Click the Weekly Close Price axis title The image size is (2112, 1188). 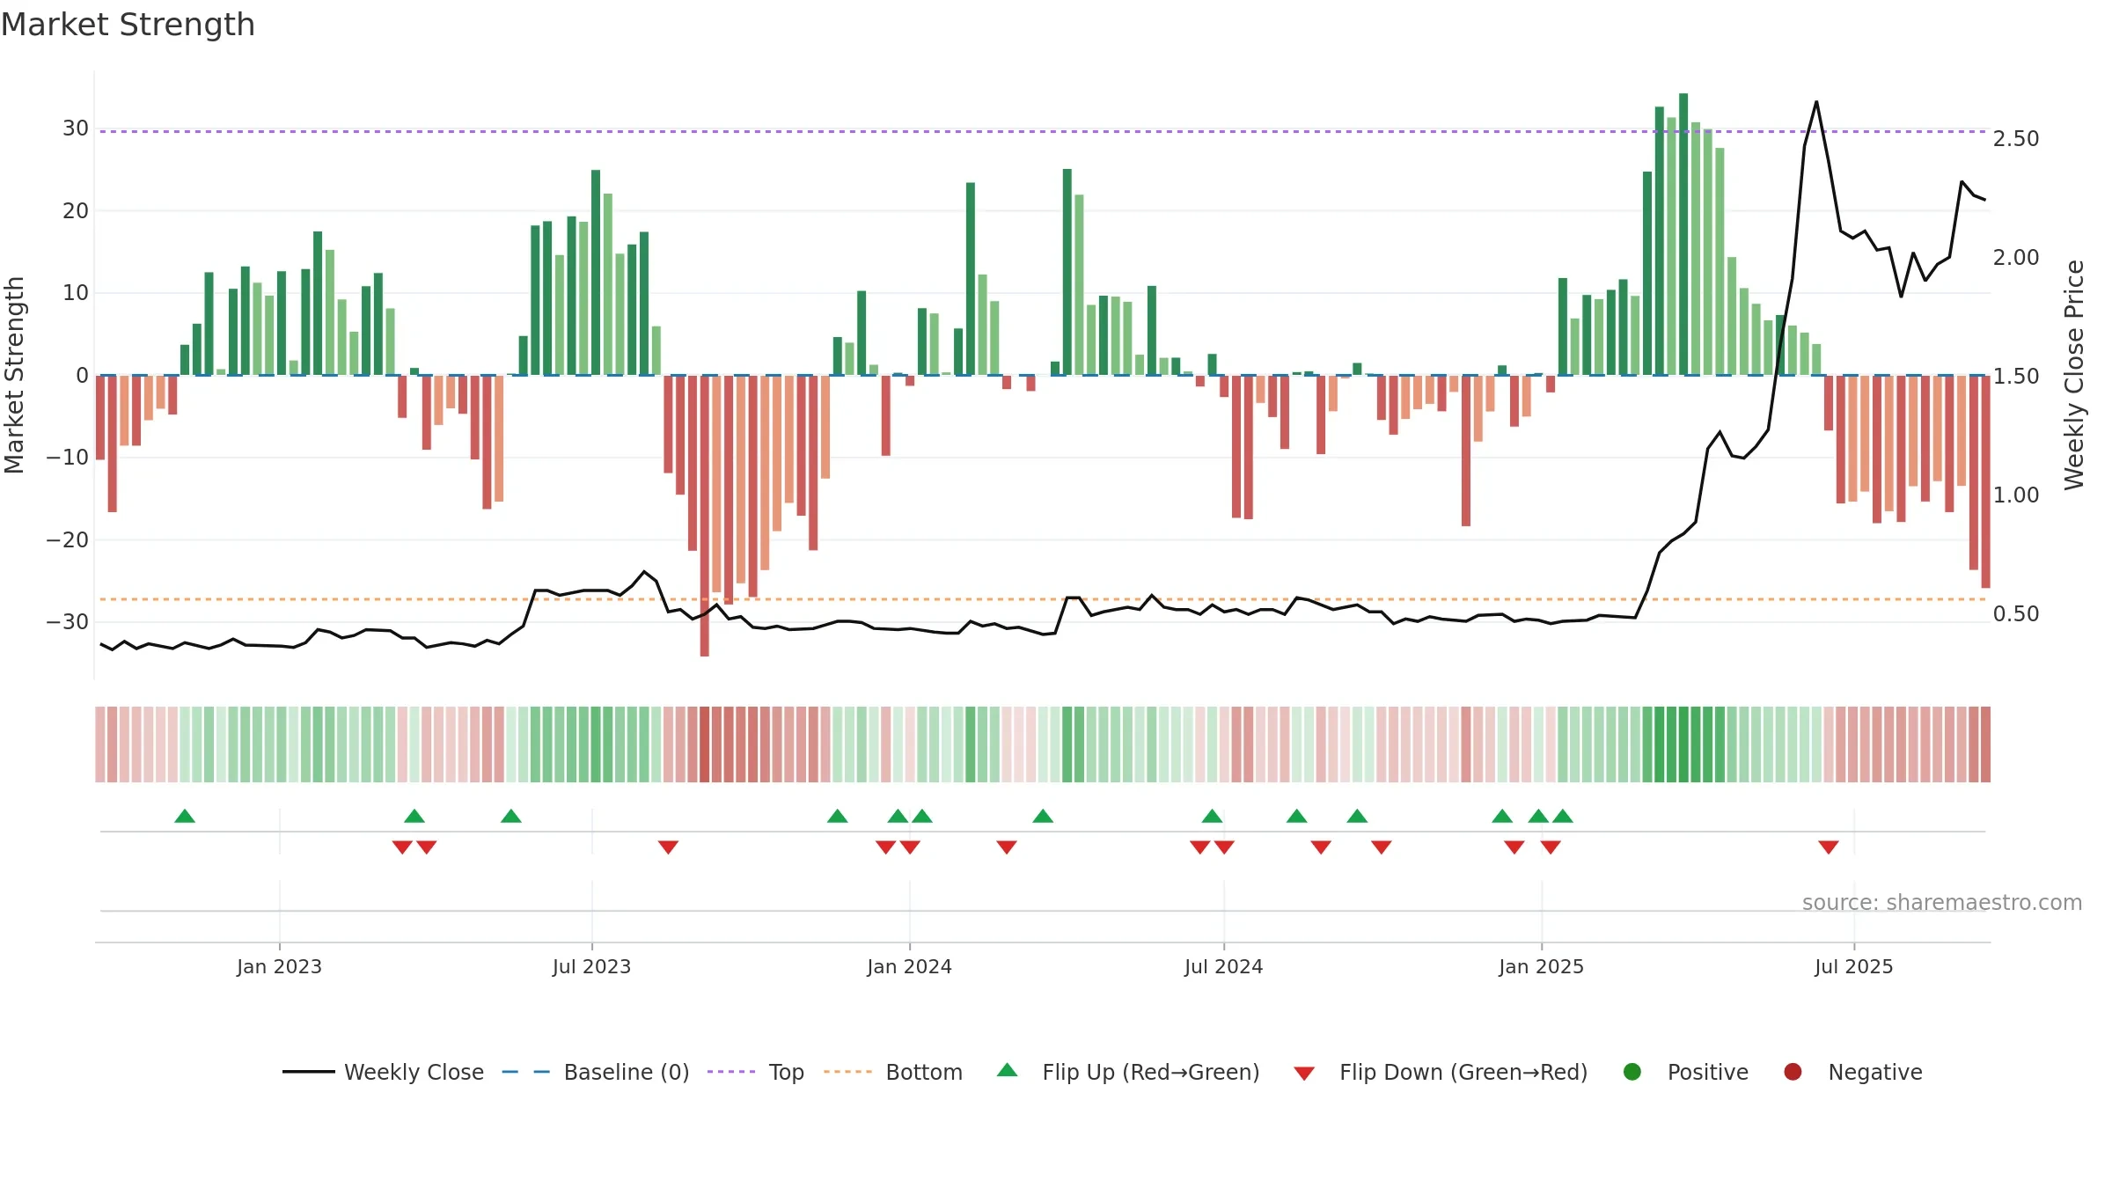tap(2075, 375)
